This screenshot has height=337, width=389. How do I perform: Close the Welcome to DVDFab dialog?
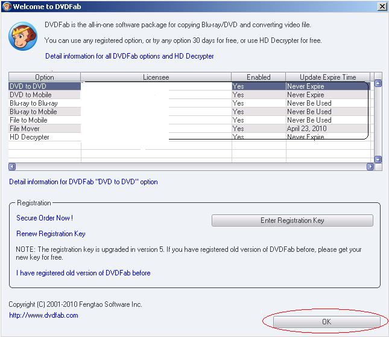point(382,7)
